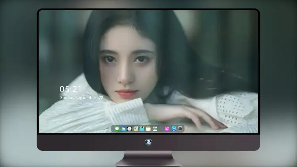297x167 pixels.
Task: Open the green Messages app in the dock
Action: pyautogui.click(x=117, y=129)
